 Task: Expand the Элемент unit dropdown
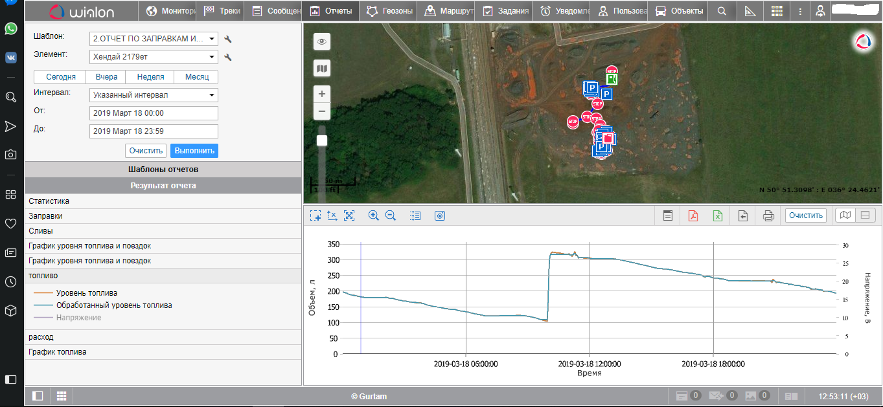click(154, 57)
